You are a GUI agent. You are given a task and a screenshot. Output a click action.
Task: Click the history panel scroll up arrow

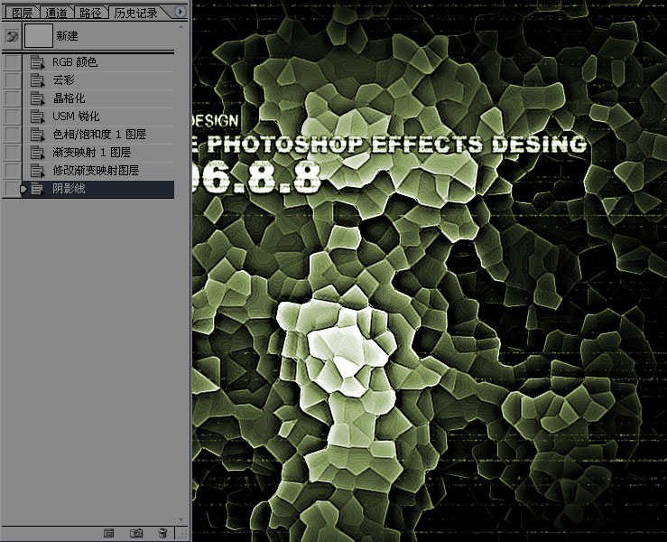pos(181,27)
